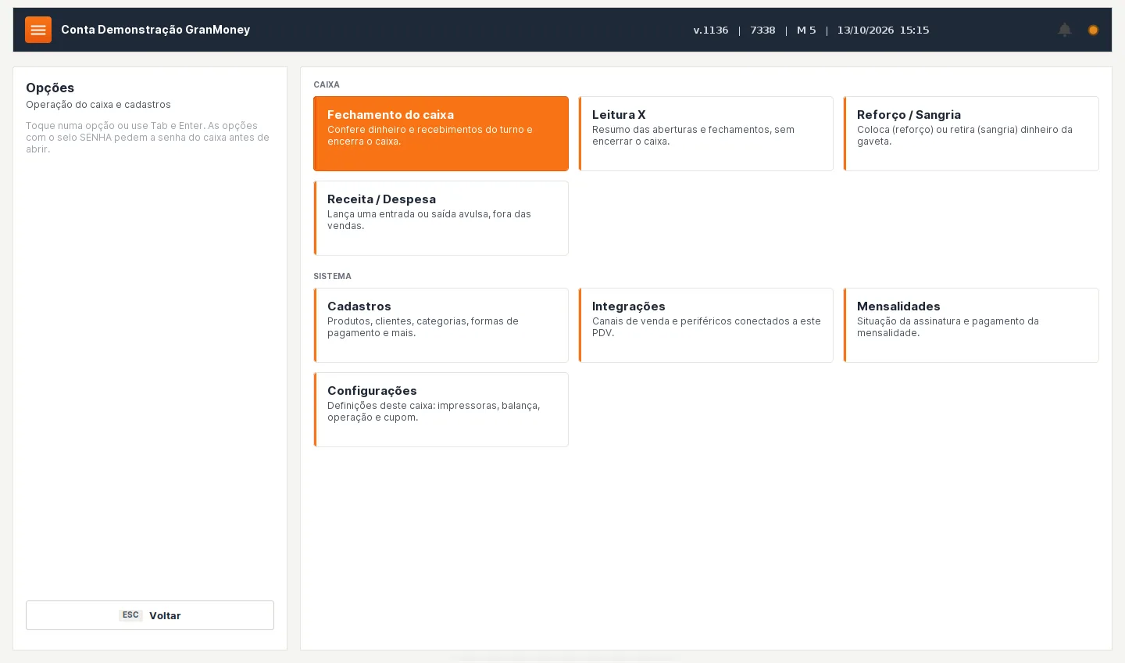
Task: Open Mensalidades subscription card
Action: click(x=970, y=325)
